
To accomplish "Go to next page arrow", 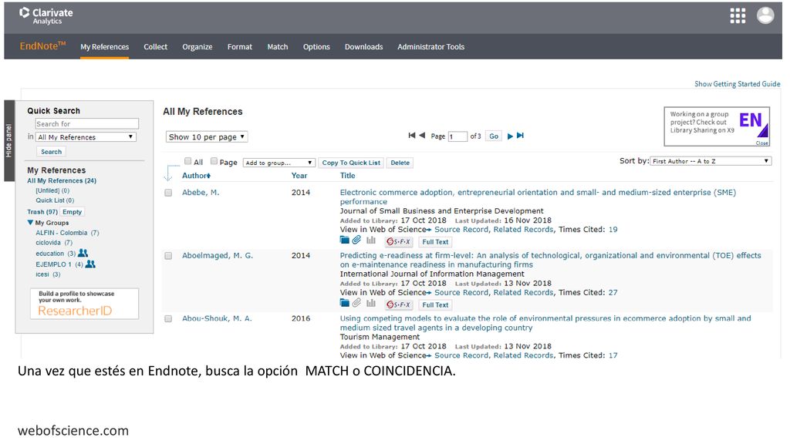I will [510, 136].
